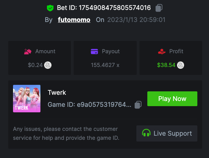209x158 pixels.
Task: Copy the Bet ID to clipboard
Action: pyautogui.click(x=159, y=8)
